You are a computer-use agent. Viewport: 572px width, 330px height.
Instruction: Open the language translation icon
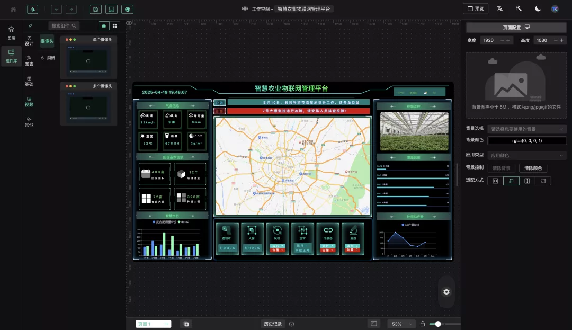point(499,9)
